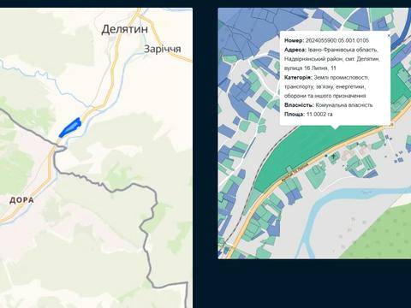Click the cadastral number 2024055900:05:001:0105

coord(337,40)
